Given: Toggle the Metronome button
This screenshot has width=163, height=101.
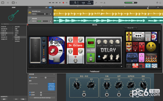Looking at the screenshot, I should [x=105, y=3].
